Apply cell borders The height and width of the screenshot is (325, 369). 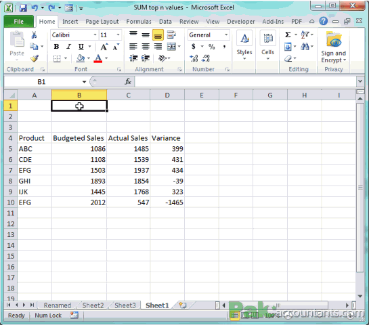pyautogui.click(x=57, y=58)
